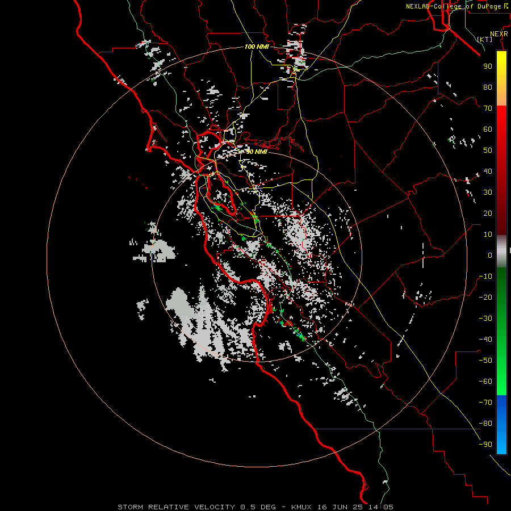This screenshot has width=511, height=511.
Task: Click the 90 value on velocity scale
Action: coord(488,66)
